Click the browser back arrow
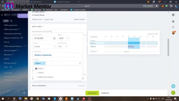Screen dimensions: 179x101 [3, 6]
